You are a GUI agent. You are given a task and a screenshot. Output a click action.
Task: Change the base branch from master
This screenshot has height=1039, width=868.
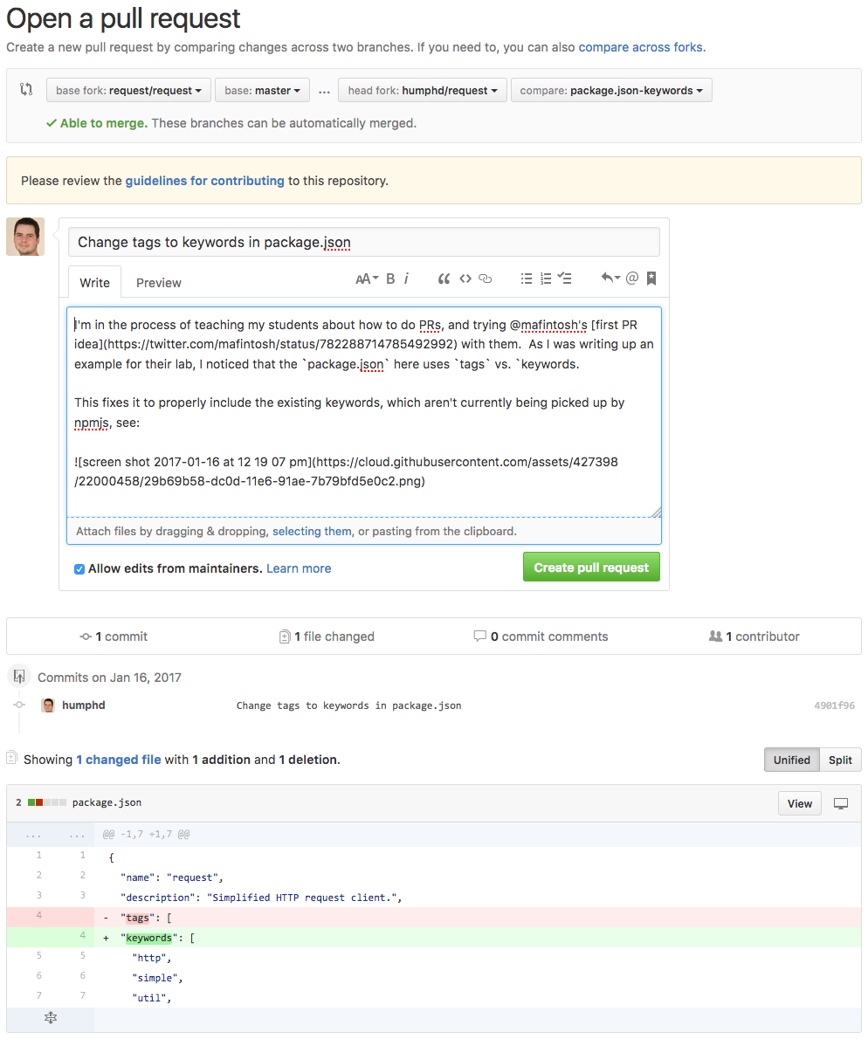tap(262, 89)
